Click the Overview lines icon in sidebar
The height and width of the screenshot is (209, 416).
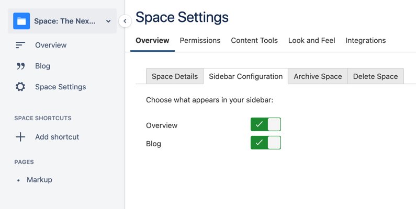pos(20,45)
